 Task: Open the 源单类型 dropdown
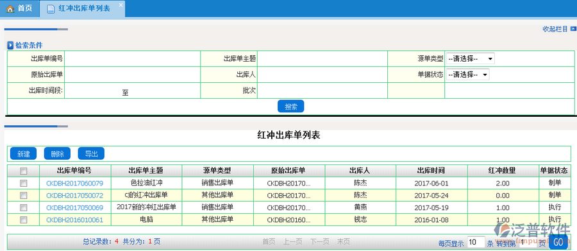471,58
